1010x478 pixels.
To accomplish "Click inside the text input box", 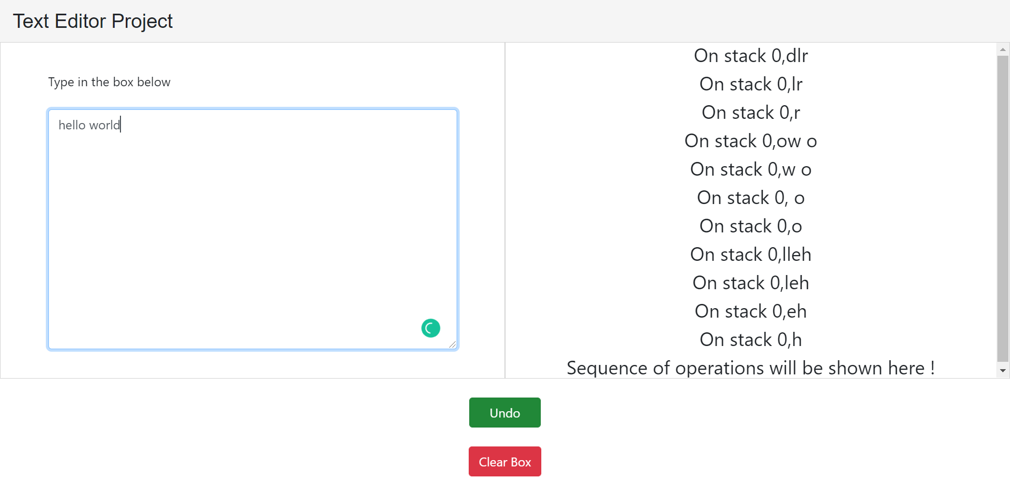I will click(x=252, y=229).
